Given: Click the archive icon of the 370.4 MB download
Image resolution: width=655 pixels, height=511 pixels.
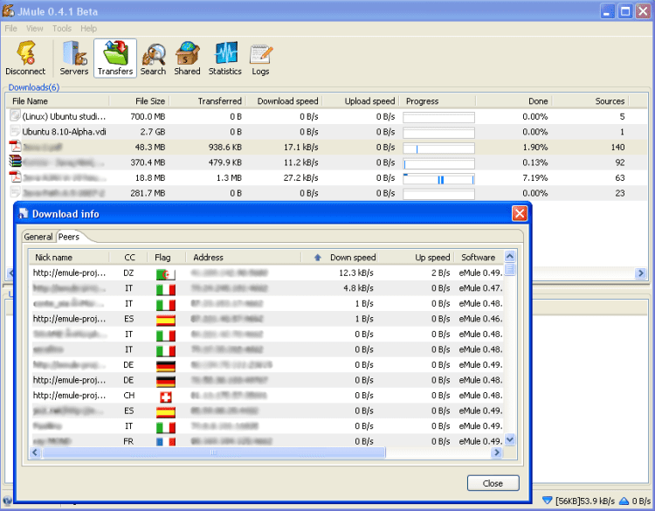Looking at the screenshot, I should 16,162.
